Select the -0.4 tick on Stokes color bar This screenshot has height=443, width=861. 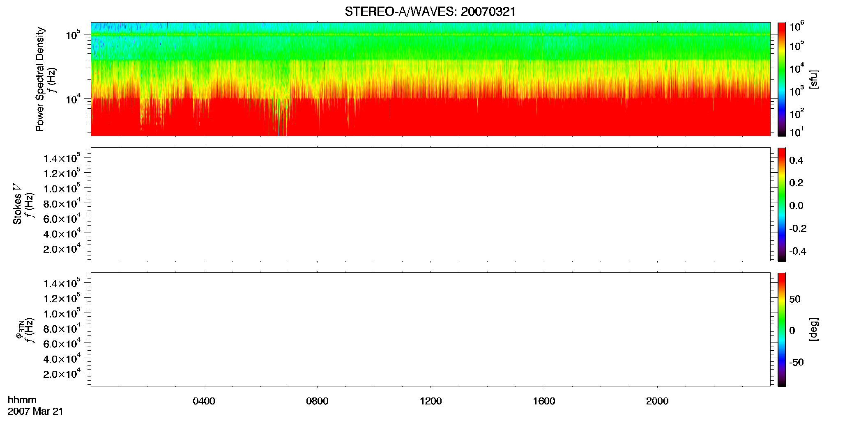[798, 251]
